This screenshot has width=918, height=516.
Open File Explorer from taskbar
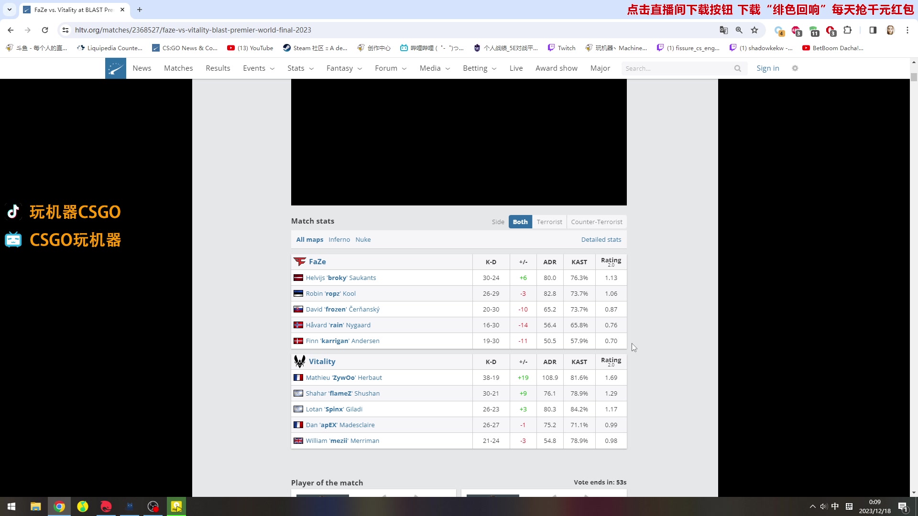pos(35,506)
